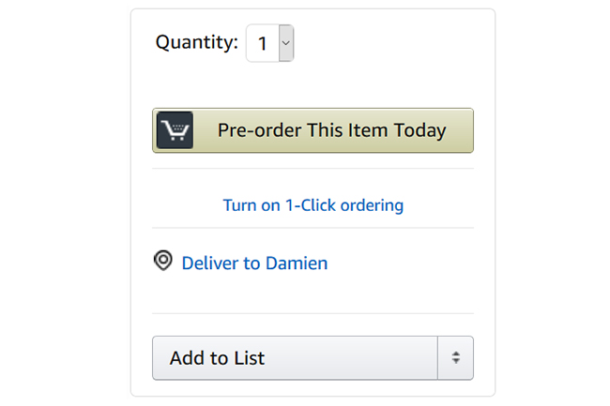Click the "Add to List" label text

click(x=217, y=357)
